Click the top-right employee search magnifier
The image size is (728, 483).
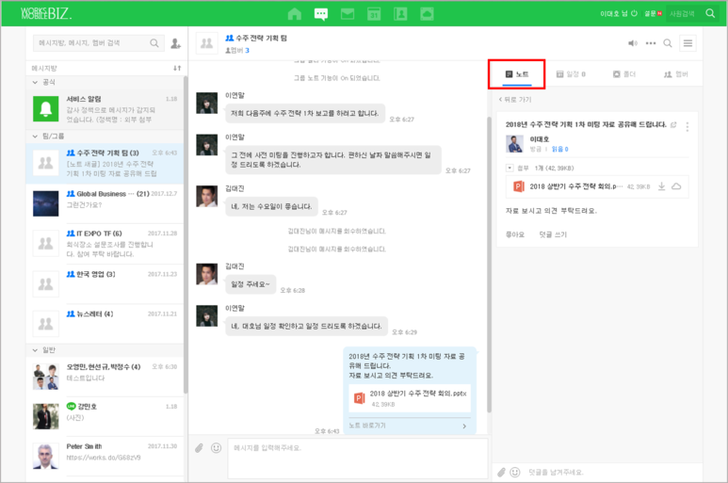click(x=710, y=13)
